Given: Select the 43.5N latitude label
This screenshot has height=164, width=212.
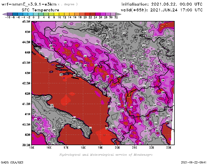Looking at the screenshot, I should 26,63.
